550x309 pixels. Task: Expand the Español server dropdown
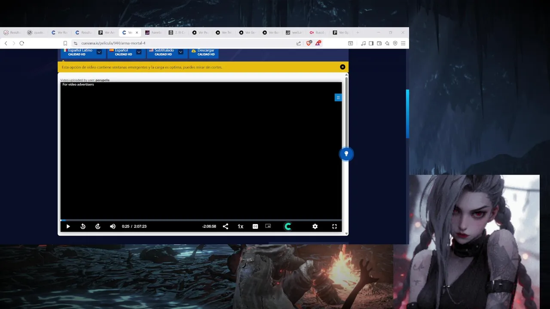click(x=139, y=52)
